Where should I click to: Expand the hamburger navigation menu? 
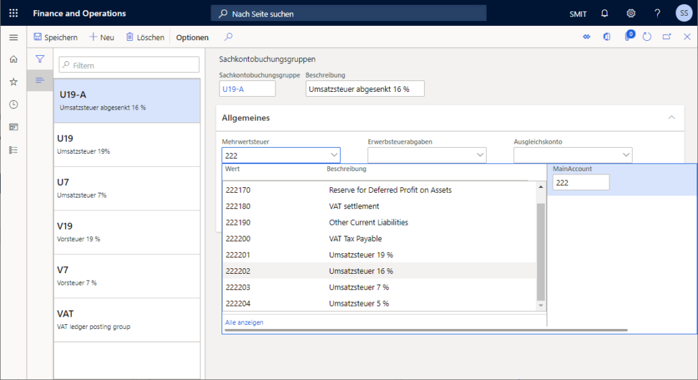click(14, 37)
